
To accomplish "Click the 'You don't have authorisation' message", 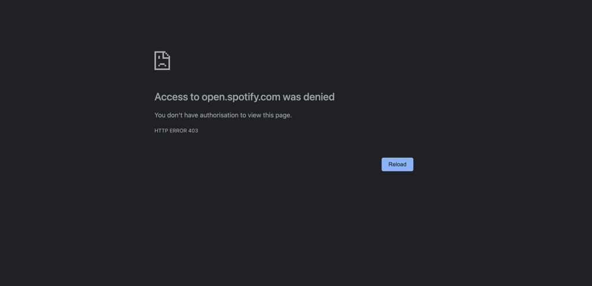I will [223, 115].
